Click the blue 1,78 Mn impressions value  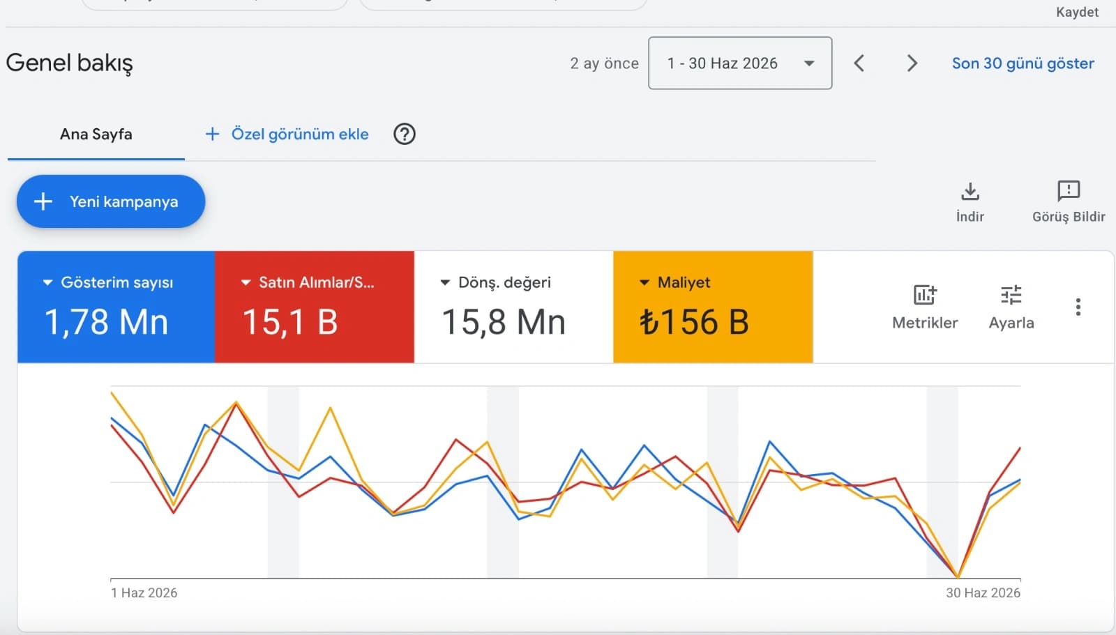coord(106,322)
